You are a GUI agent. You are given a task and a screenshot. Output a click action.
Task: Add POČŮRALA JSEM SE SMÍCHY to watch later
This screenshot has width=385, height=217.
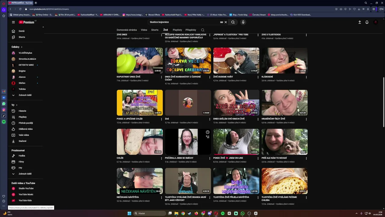(208, 132)
